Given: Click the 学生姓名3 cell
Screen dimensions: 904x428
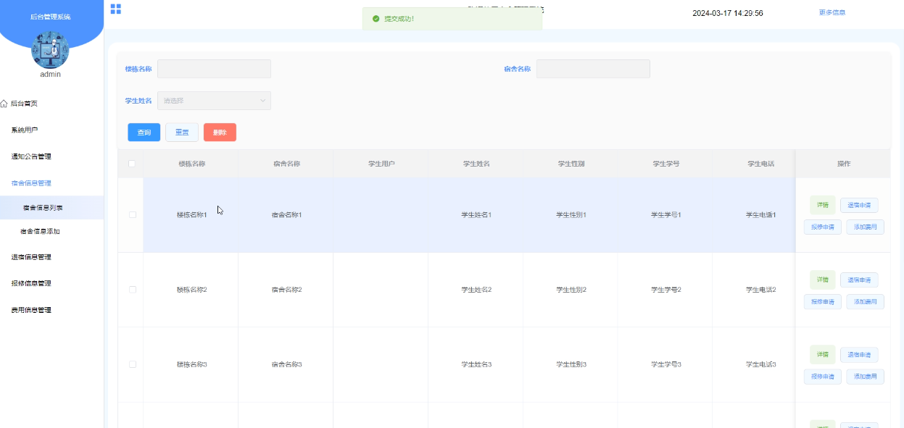Looking at the screenshot, I should coord(476,364).
